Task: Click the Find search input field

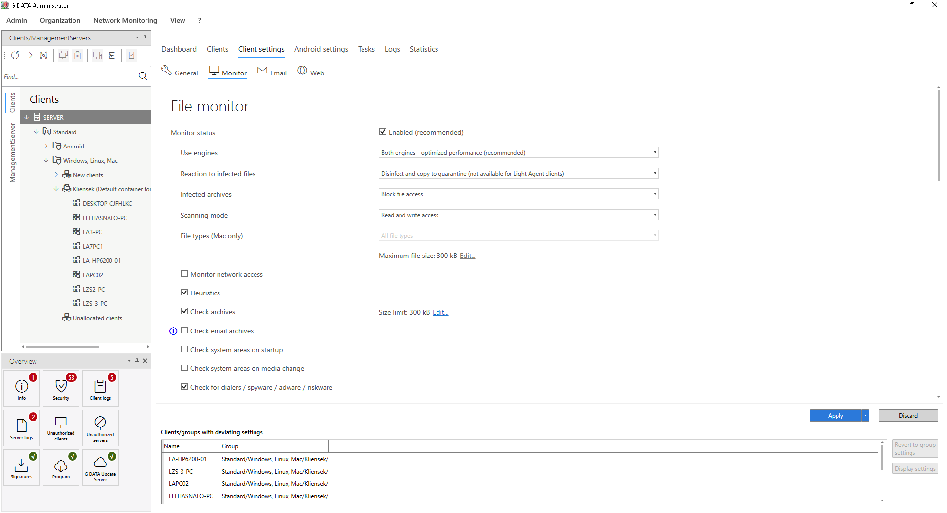Action: (x=69, y=76)
